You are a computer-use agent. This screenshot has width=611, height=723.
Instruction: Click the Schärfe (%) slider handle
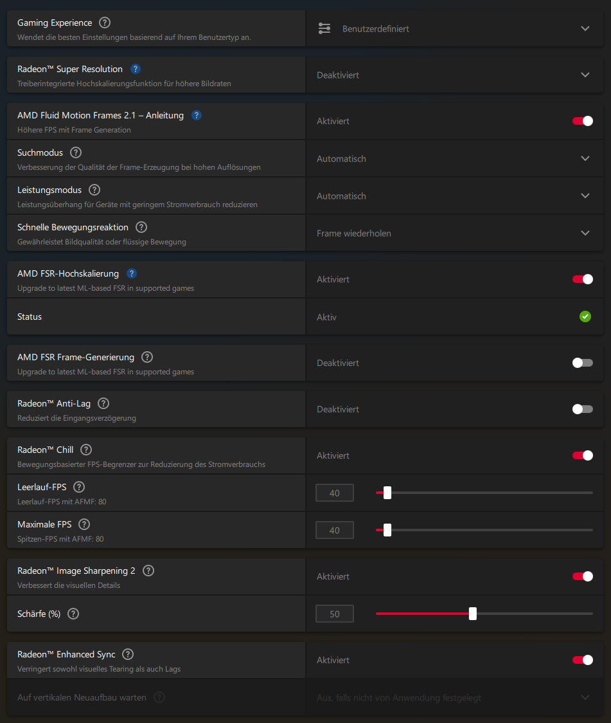click(x=473, y=614)
